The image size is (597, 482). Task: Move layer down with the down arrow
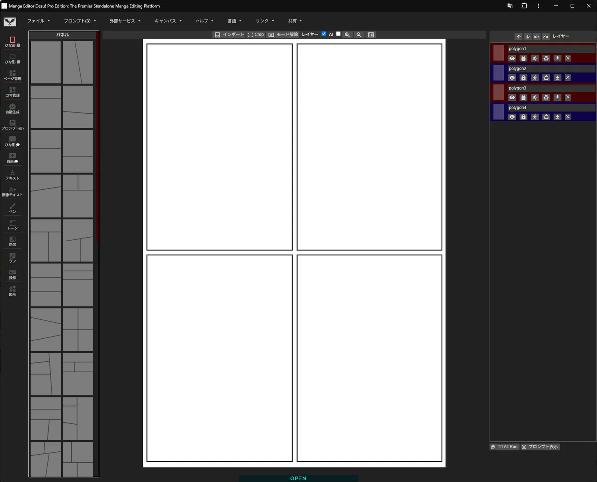pyautogui.click(x=528, y=37)
